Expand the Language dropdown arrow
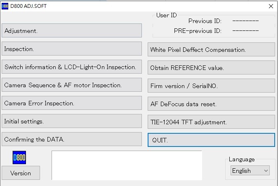The height and width of the screenshot is (186, 278). coord(266,171)
